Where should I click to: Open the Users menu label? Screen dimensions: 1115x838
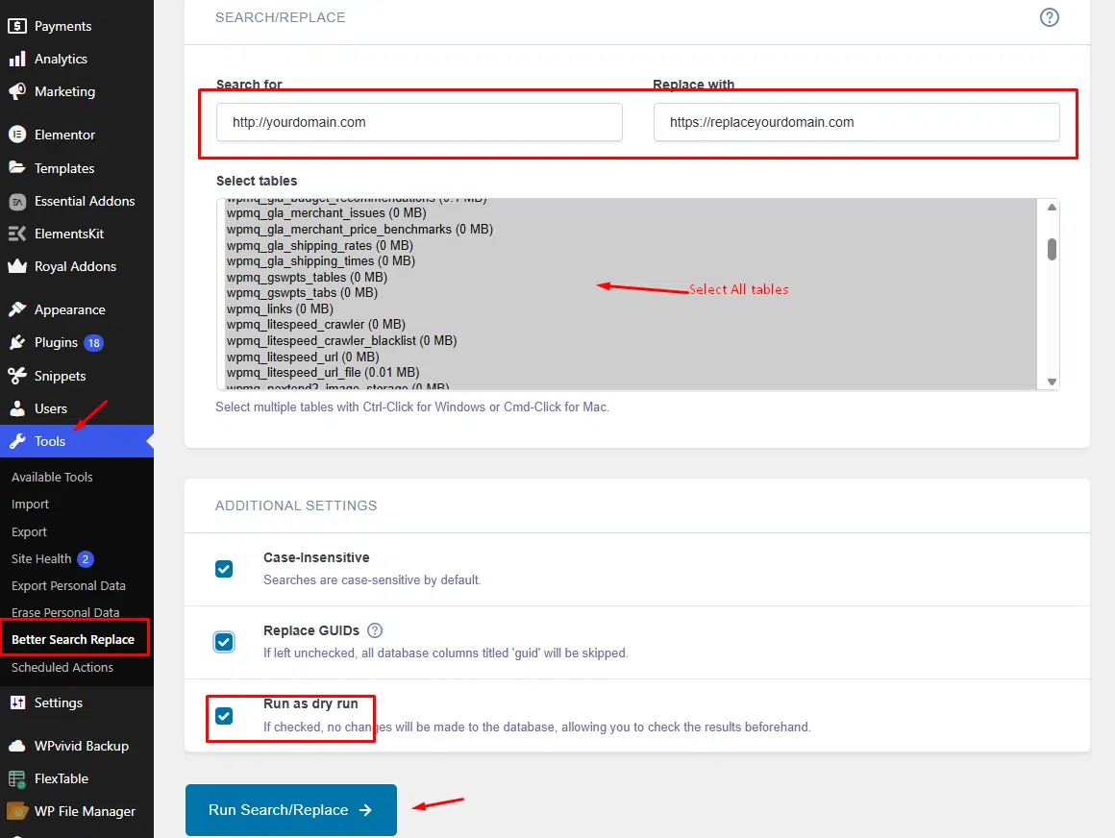click(x=51, y=408)
